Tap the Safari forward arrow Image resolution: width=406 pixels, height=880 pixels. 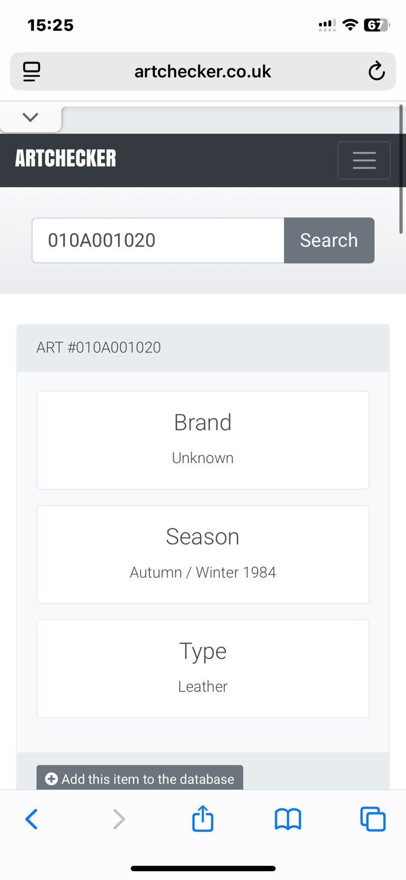119,819
